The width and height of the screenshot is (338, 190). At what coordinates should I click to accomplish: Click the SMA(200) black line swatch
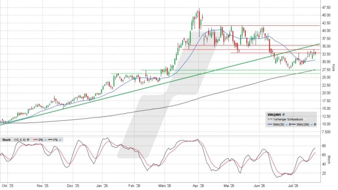[x=293, y=124]
